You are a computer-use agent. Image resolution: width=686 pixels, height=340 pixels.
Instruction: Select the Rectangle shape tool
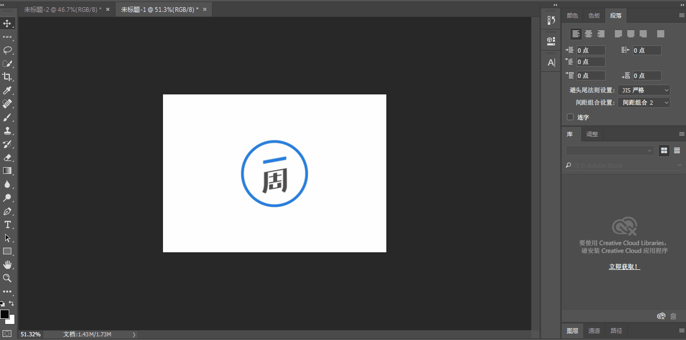[x=7, y=251]
